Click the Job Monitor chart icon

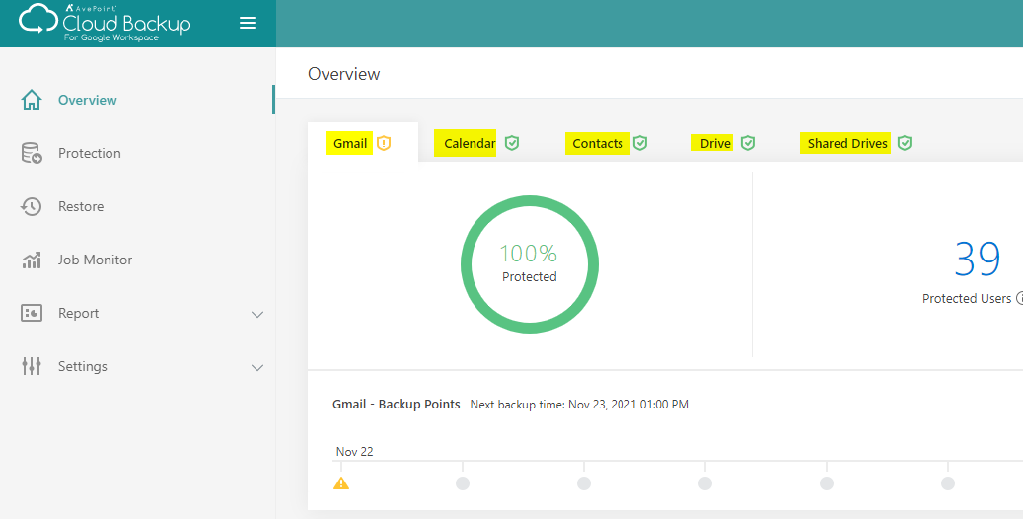pyautogui.click(x=32, y=260)
